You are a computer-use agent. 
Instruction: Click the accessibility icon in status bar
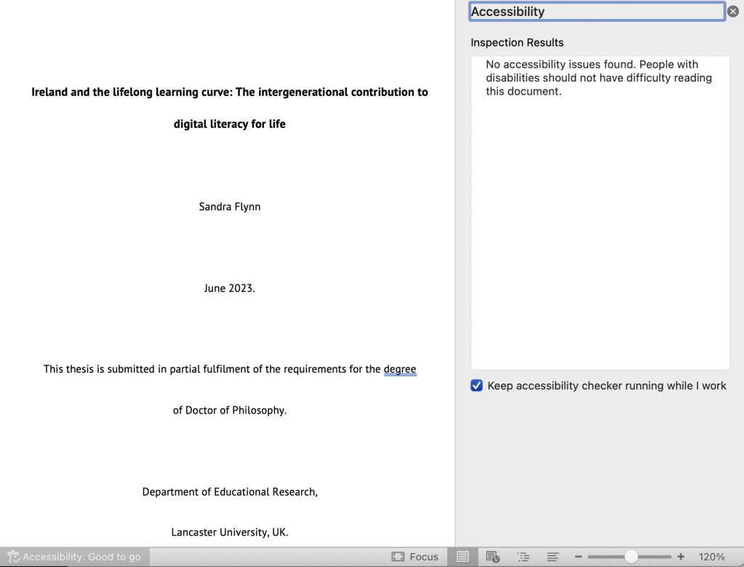(13, 557)
